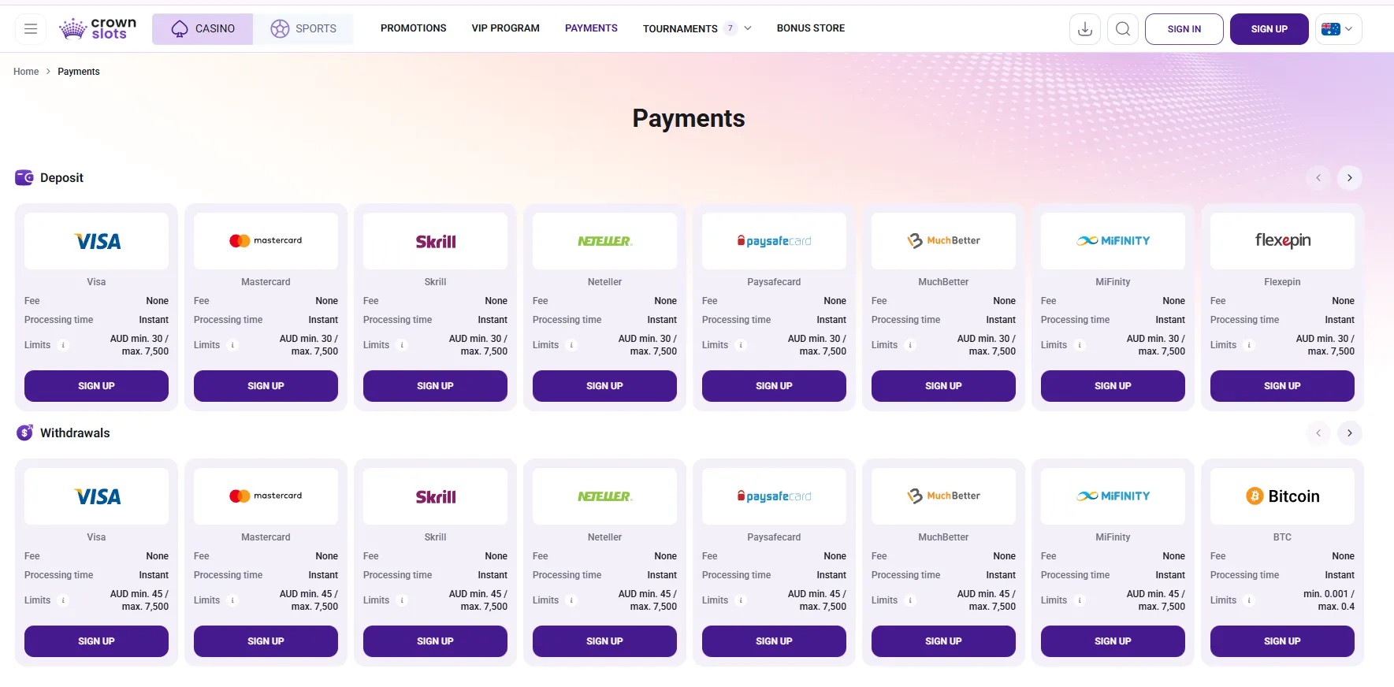Viewport: 1394px width, 687px height.
Task: Open the search icon
Action: (x=1123, y=28)
